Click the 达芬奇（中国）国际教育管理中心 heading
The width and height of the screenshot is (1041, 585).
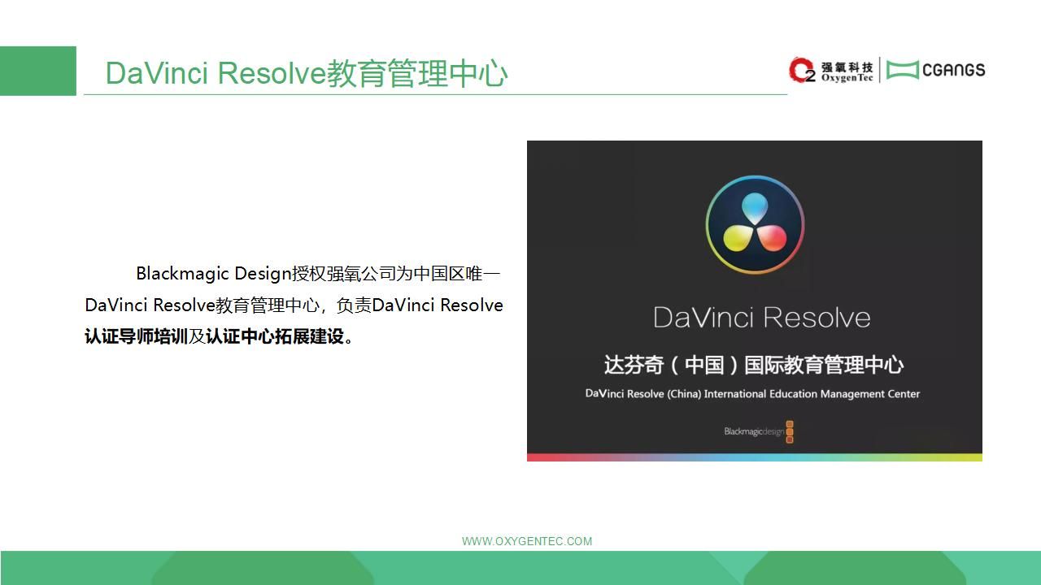pyautogui.click(x=753, y=365)
